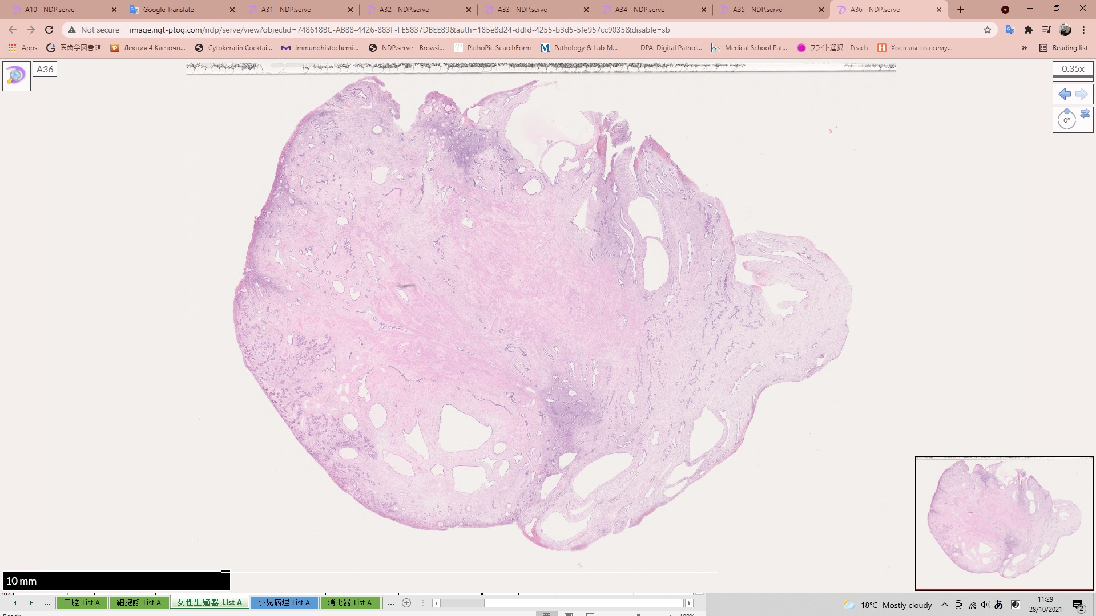Click the A36 slide label
Image resolution: width=1096 pixels, height=616 pixels.
[x=45, y=69]
